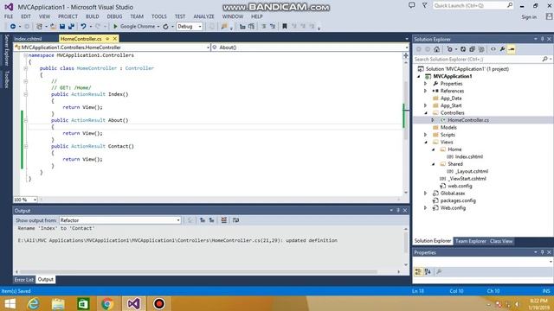
Task: Toggle word wrap in Output window
Action: (235, 220)
